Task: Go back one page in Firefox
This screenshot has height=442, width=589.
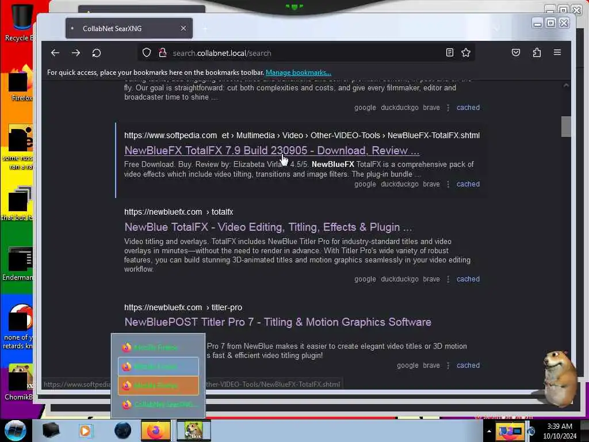Action: click(x=55, y=53)
